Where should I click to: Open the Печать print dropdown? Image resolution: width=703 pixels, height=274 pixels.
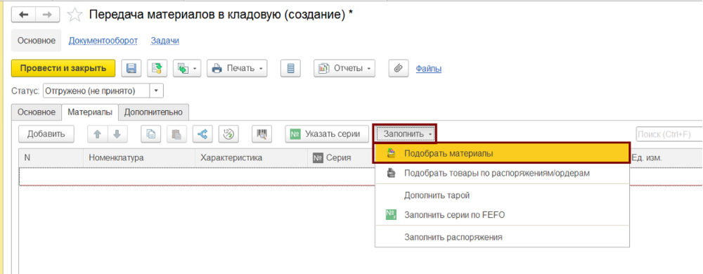[237, 69]
